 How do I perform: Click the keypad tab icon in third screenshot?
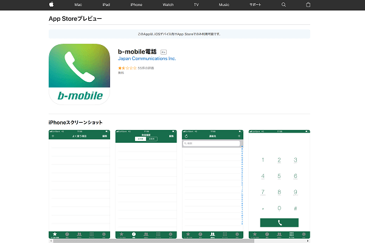(x=225, y=235)
